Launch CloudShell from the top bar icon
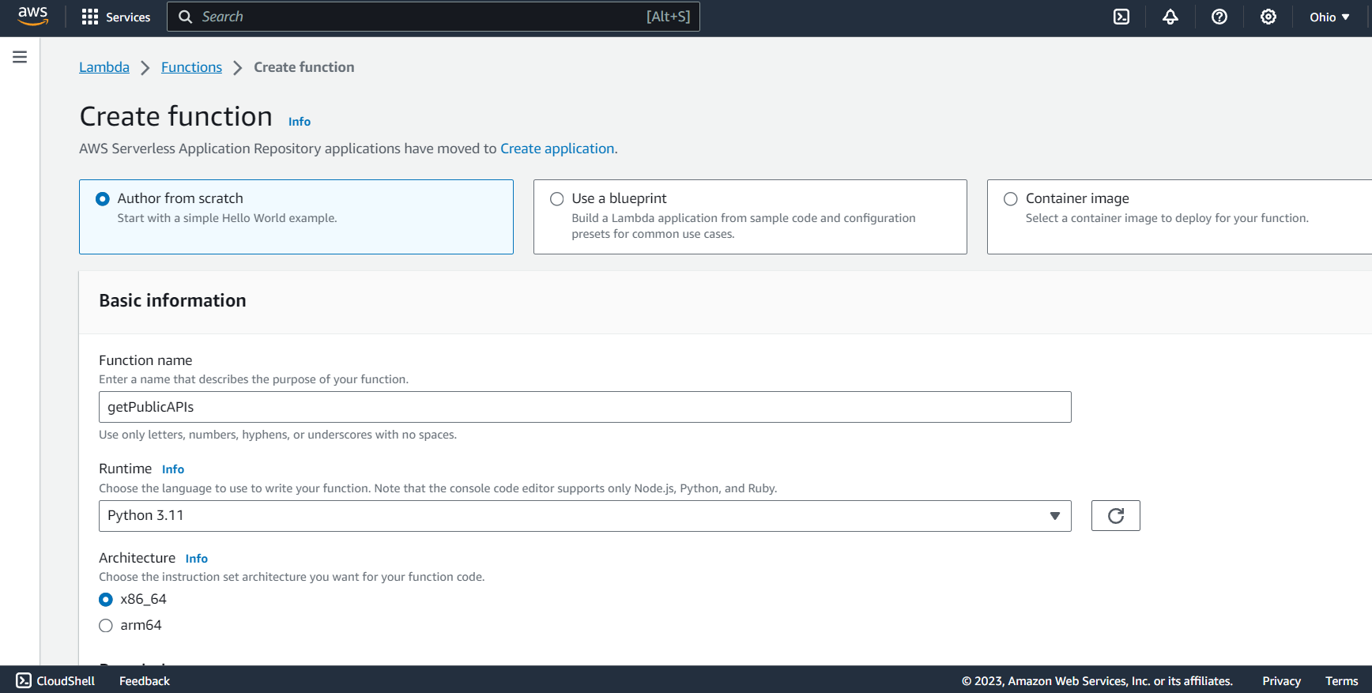This screenshot has height=693, width=1372. click(x=1121, y=17)
